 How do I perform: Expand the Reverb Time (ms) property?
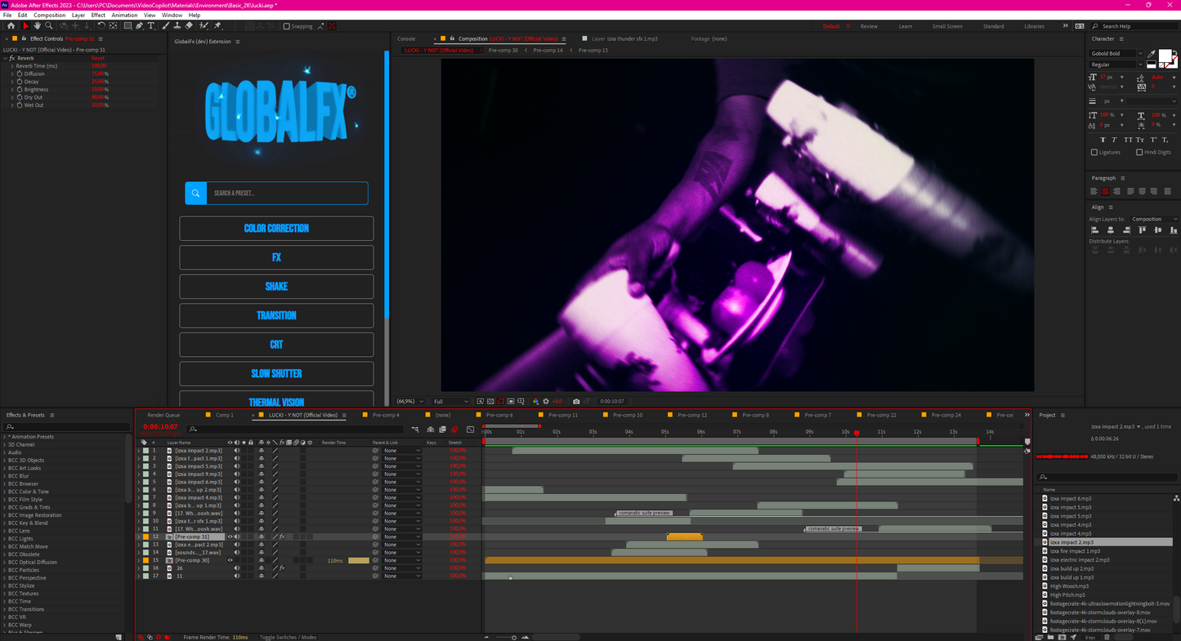click(12, 66)
